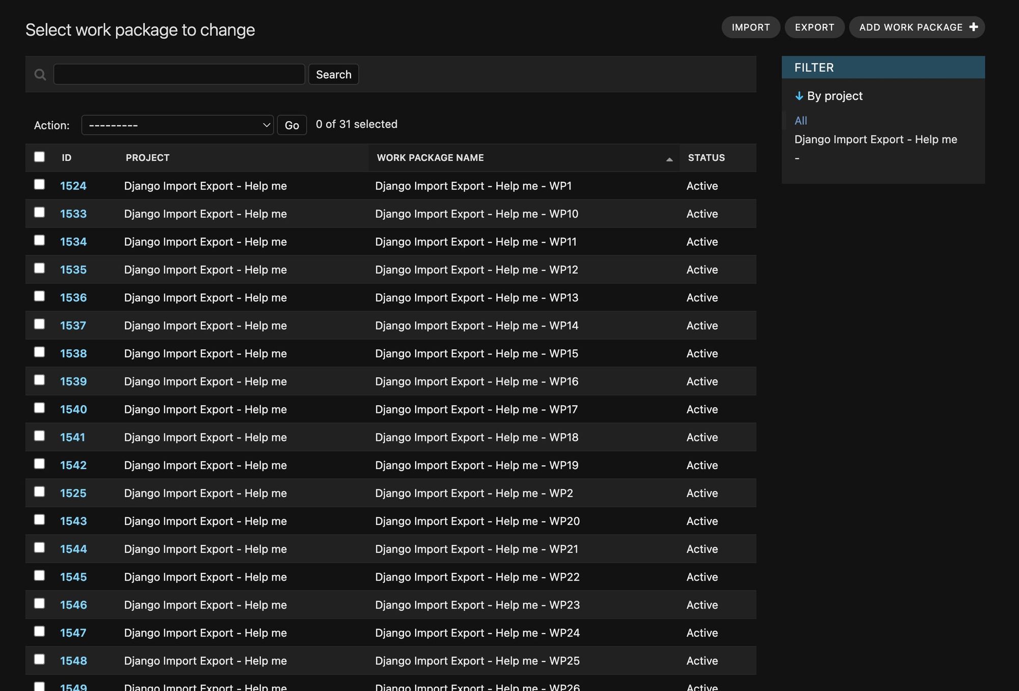Check the box for row 1543

pyautogui.click(x=39, y=520)
